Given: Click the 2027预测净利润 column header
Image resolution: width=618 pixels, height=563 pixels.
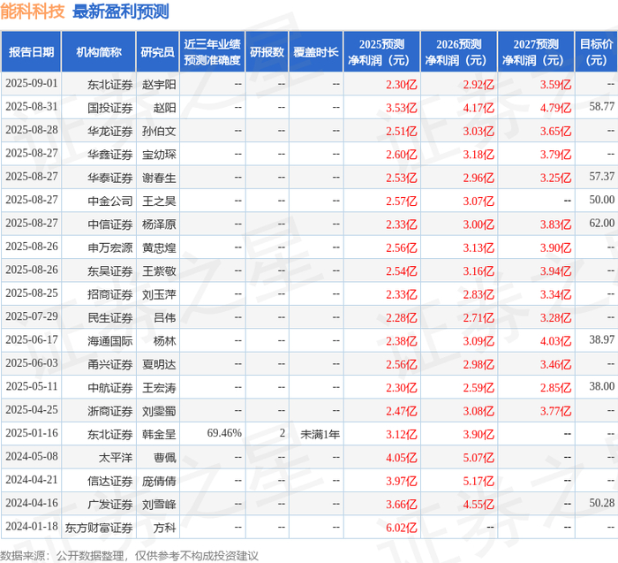Looking at the screenshot, I should pos(536,51).
